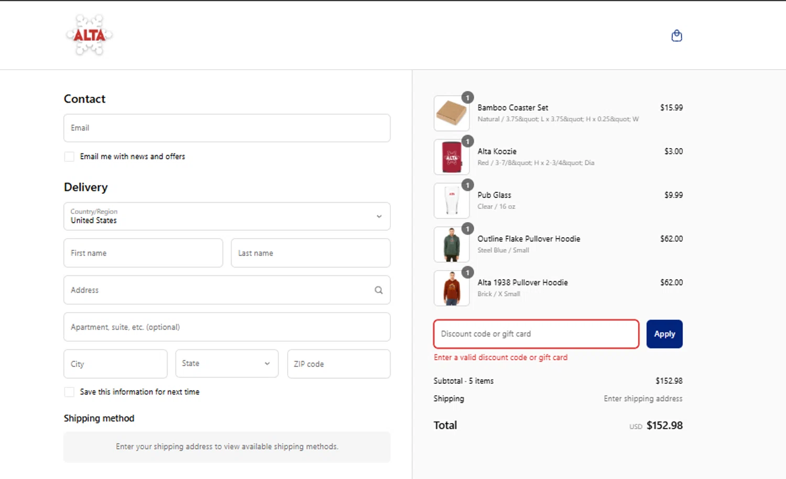Click the ZIP code field
This screenshot has width=786, height=479.
[x=339, y=364]
